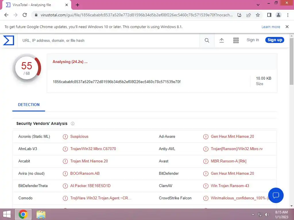Viewport: 294px width, 220px height.
Task: Click the Avira (no cloud) vendor name
Action: (x=31, y=174)
